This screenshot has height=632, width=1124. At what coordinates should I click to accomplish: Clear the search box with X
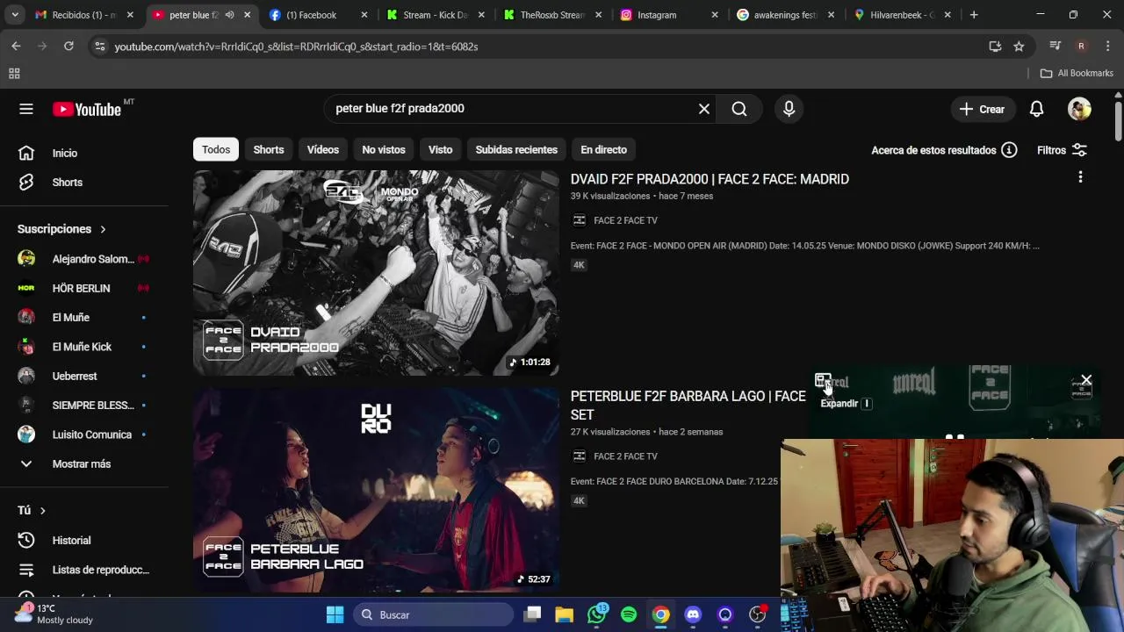(703, 109)
